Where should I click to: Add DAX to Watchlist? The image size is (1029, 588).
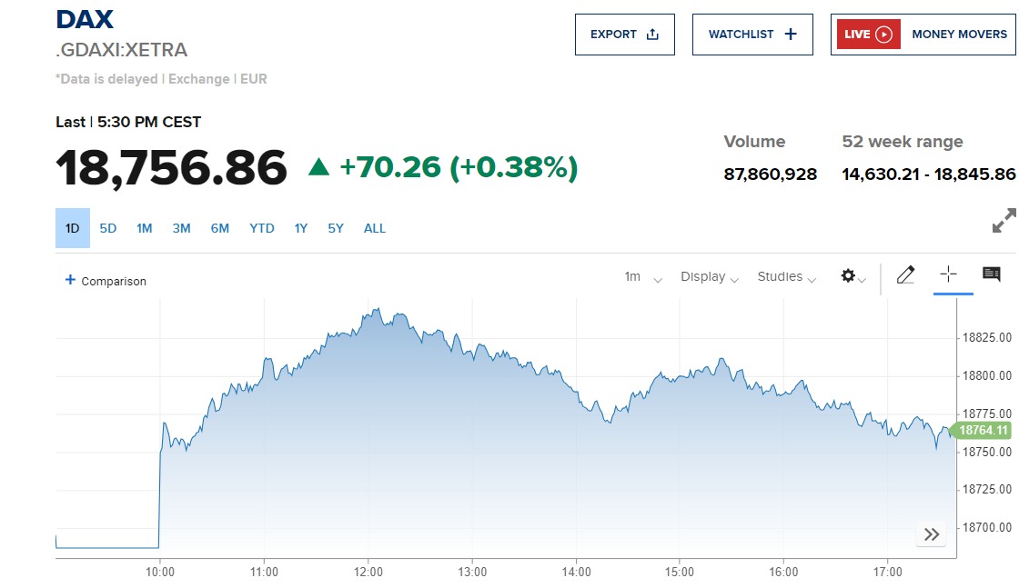tap(752, 35)
